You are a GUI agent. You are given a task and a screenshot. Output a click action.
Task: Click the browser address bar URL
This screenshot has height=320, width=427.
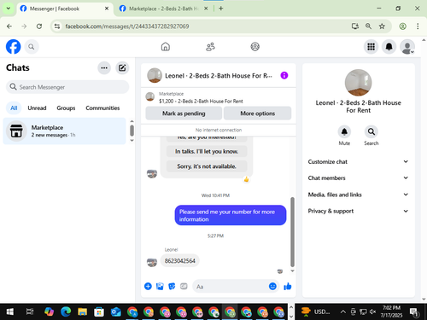(x=127, y=26)
